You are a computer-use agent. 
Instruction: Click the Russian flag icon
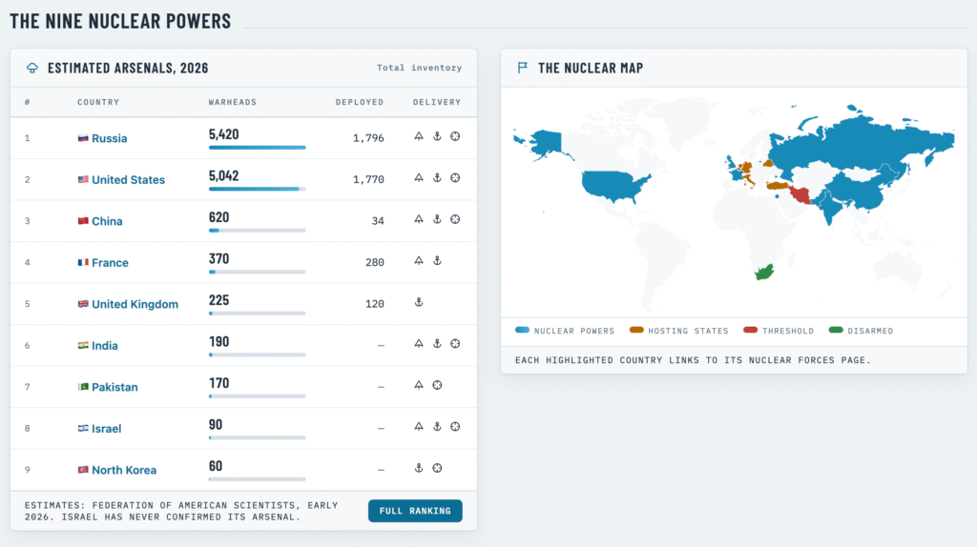(83, 138)
